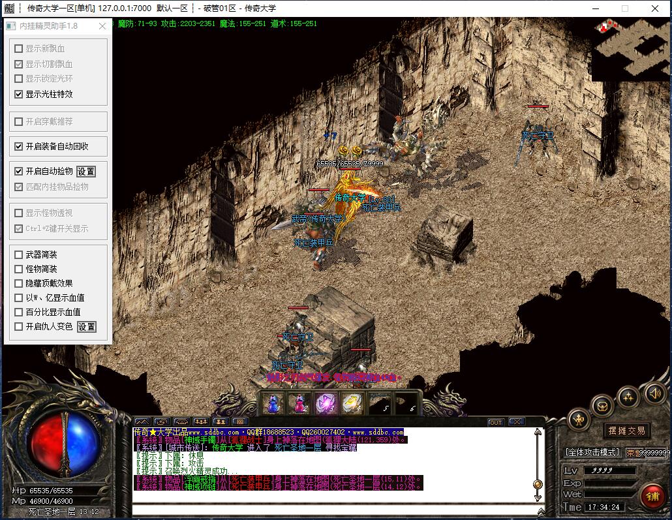This screenshot has height=520, width=672.
Task: Close the 传奇大学 game window
Action: point(655,8)
